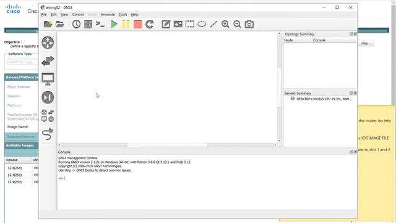Viewport: 396px width, 223px height.
Task: Open Manage snapshots clock icon
Action: pos(76,24)
